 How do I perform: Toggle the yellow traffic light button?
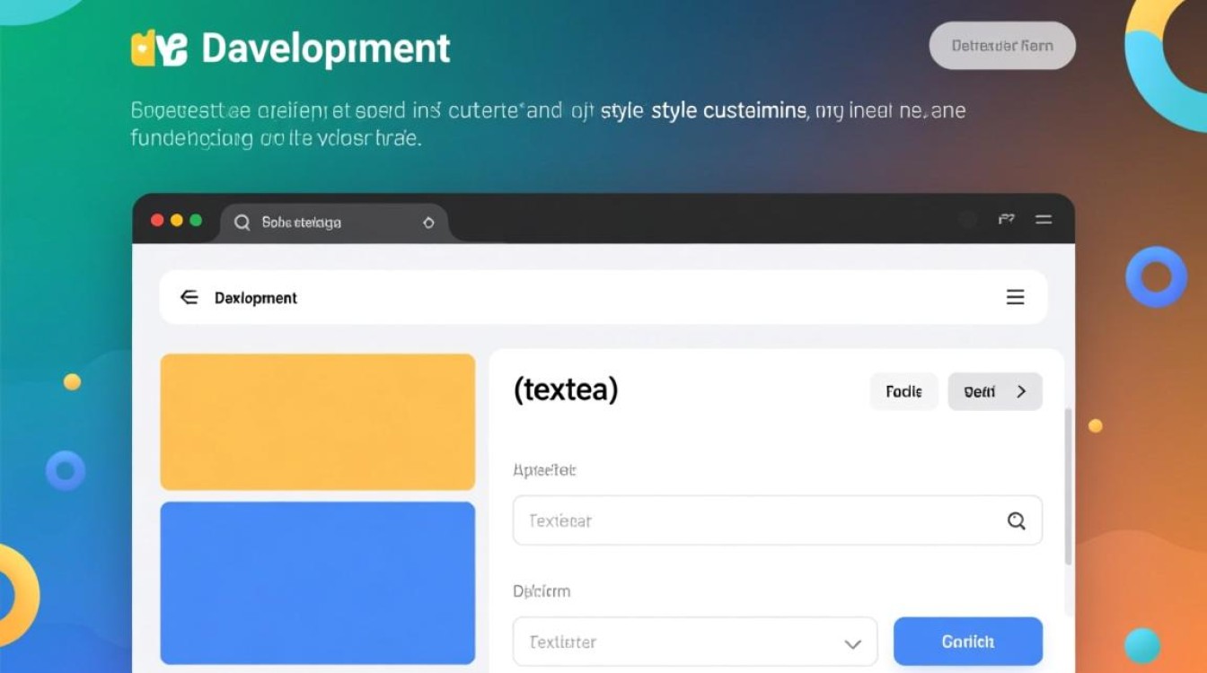[x=176, y=218]
